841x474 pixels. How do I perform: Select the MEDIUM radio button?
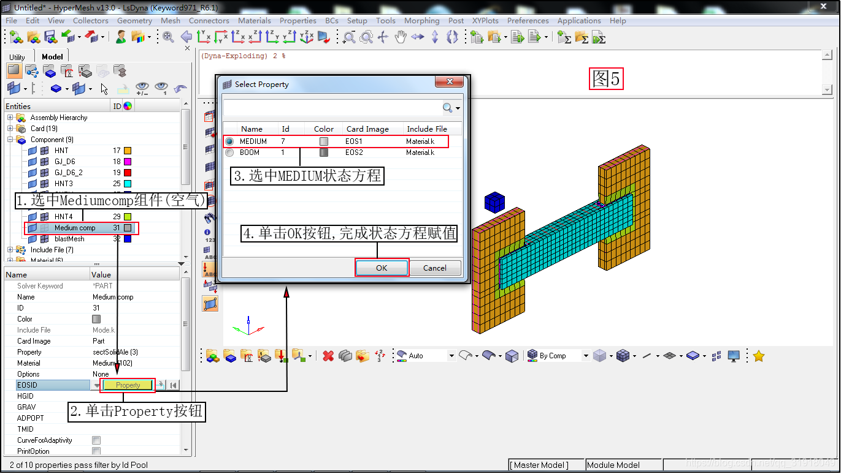[x=229, y=141]
